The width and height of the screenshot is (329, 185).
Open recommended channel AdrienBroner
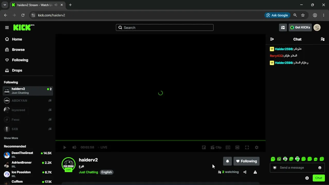(28, 164)
